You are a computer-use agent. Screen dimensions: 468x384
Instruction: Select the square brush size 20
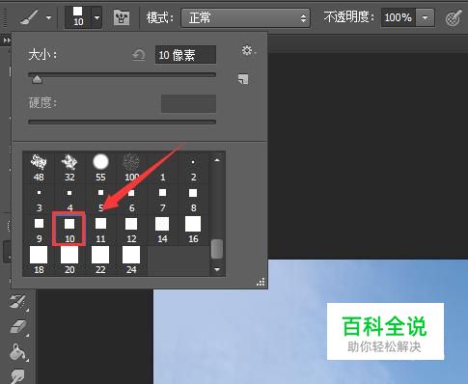click(x=69, y=261)
